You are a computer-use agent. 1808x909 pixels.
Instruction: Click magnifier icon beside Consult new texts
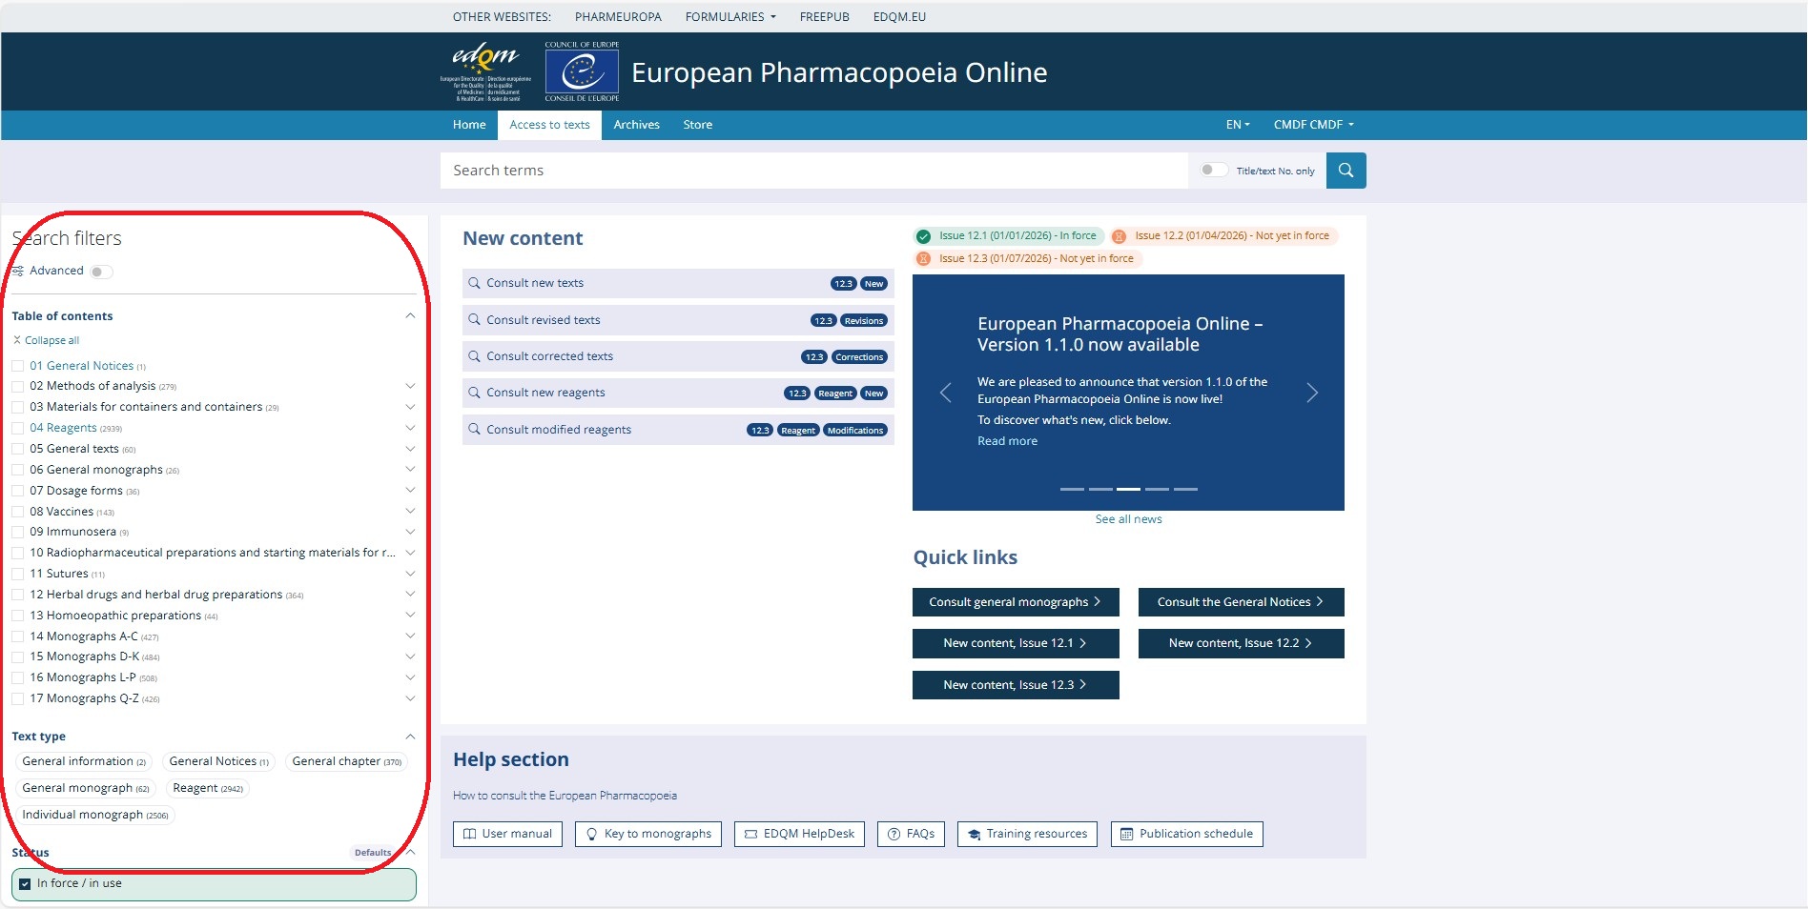tap(474, 283)
